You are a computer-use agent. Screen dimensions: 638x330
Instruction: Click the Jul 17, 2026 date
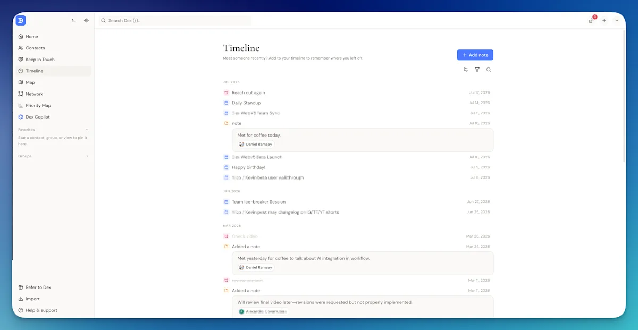click(480, 92)
